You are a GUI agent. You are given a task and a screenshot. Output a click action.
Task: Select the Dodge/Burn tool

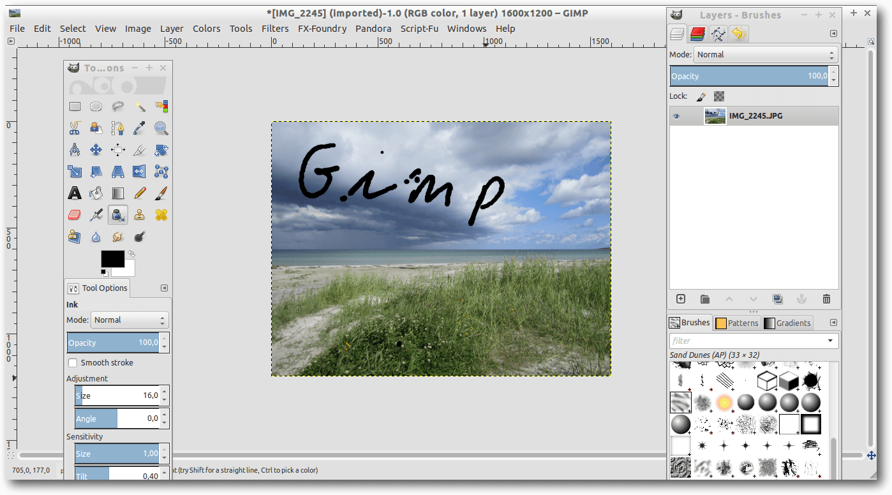click(x=140, y=237)
